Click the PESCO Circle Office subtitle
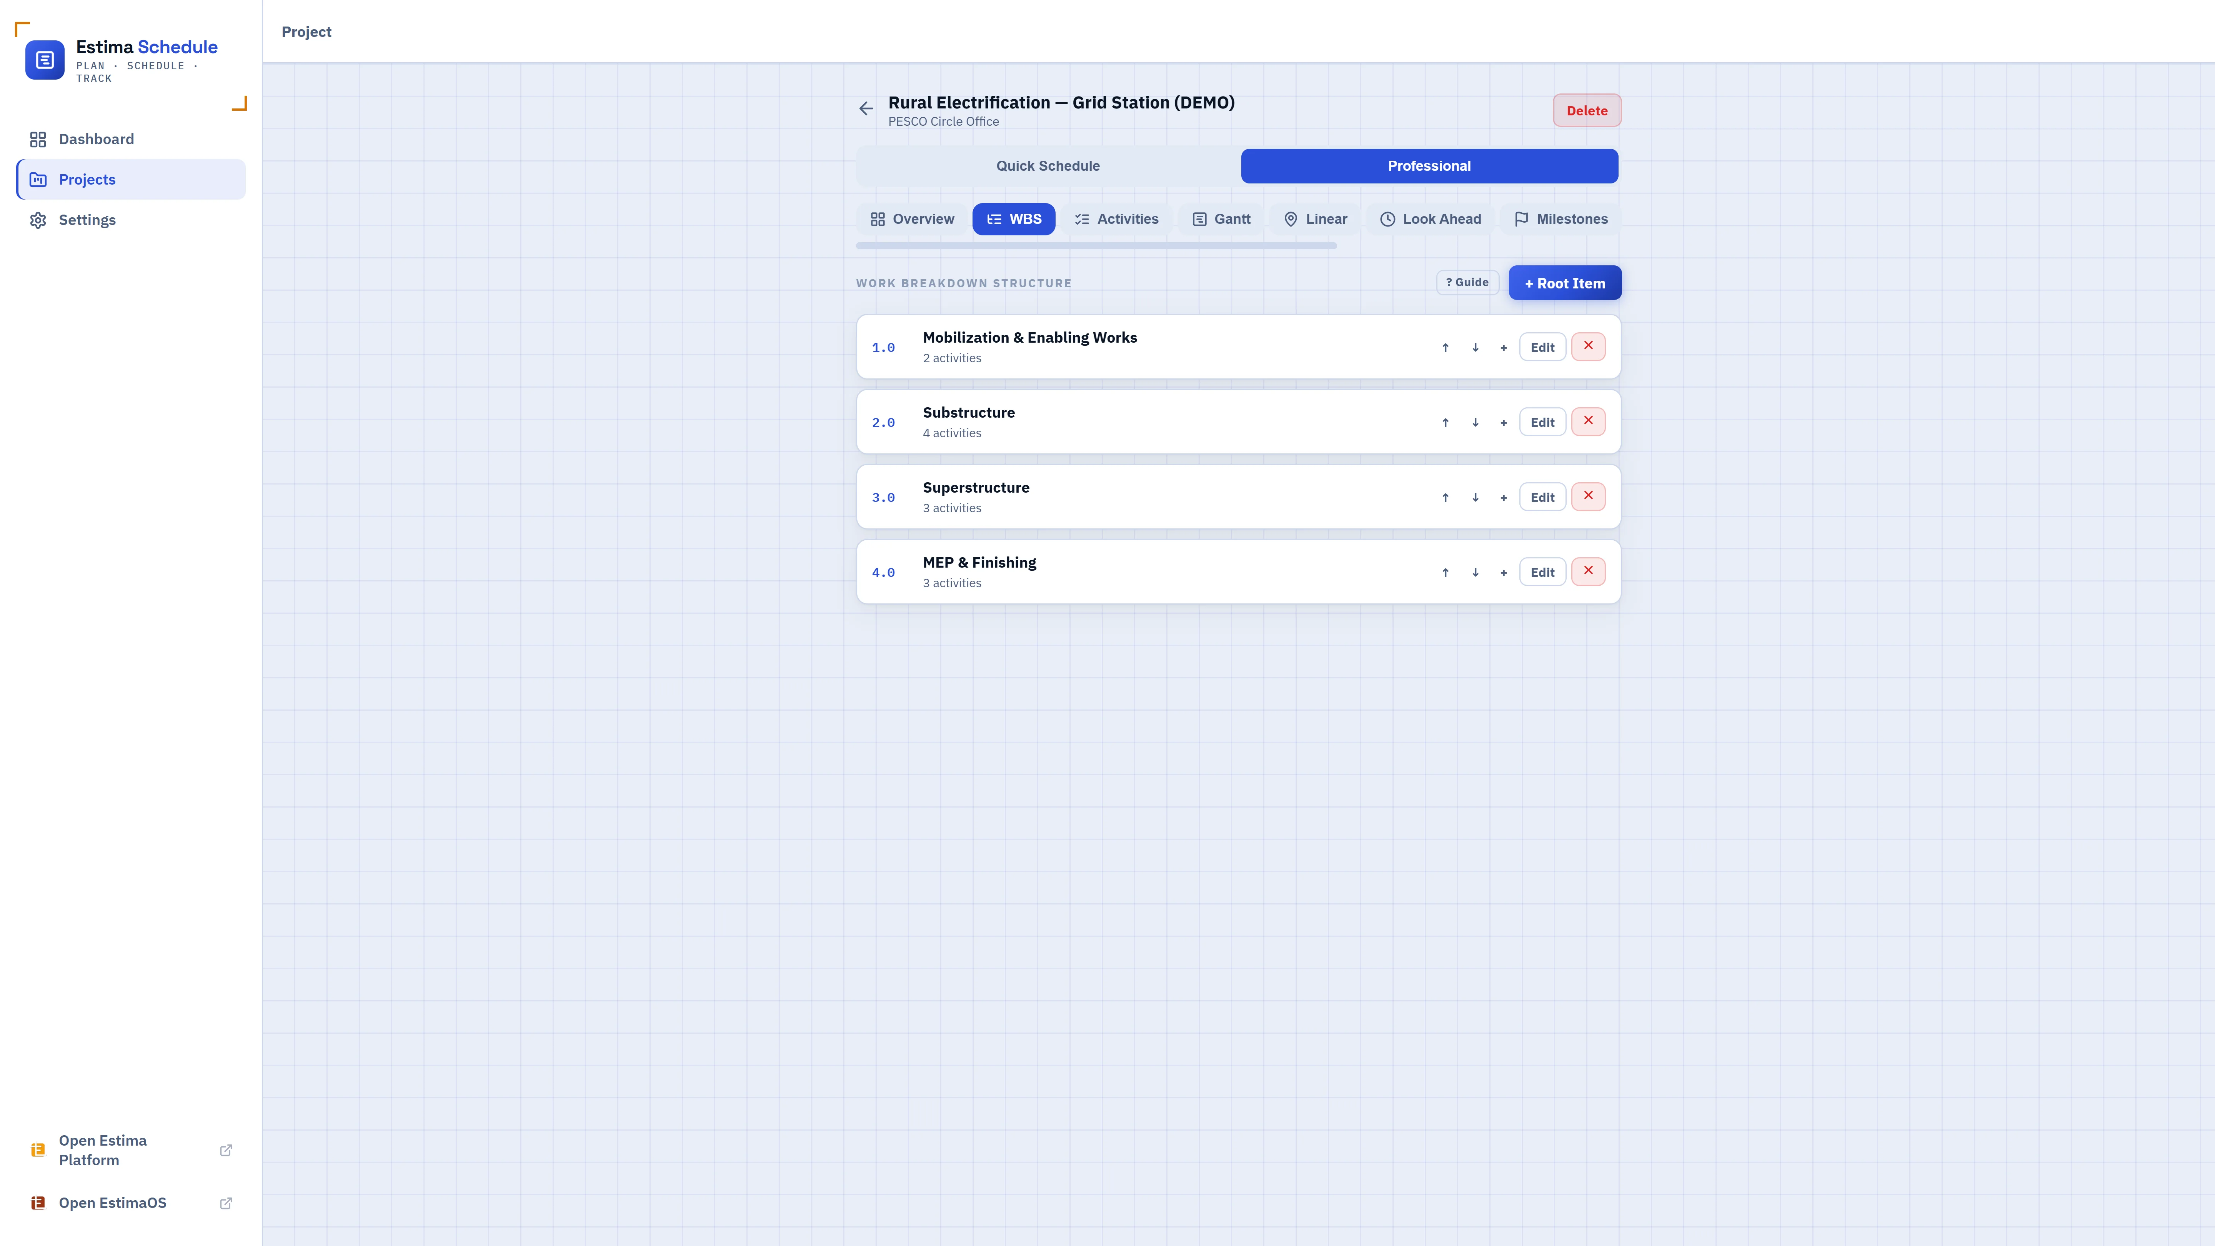This screenshot has width=2215, height=1246. click(943, 122)
